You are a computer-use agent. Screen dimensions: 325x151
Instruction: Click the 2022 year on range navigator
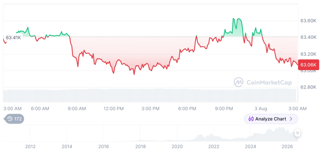pos(214,146)
